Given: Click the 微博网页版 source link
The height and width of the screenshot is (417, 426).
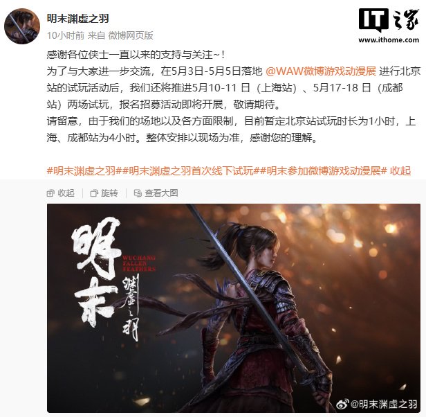Looking at the screenshot, I should tap(131, 35).
